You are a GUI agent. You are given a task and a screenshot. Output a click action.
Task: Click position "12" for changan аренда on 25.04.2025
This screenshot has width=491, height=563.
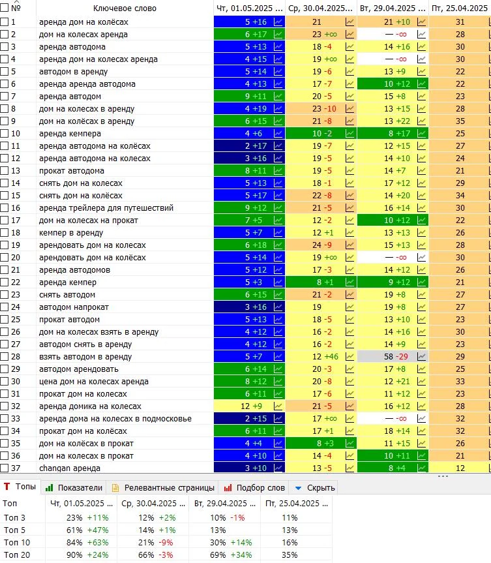point(460,468)
